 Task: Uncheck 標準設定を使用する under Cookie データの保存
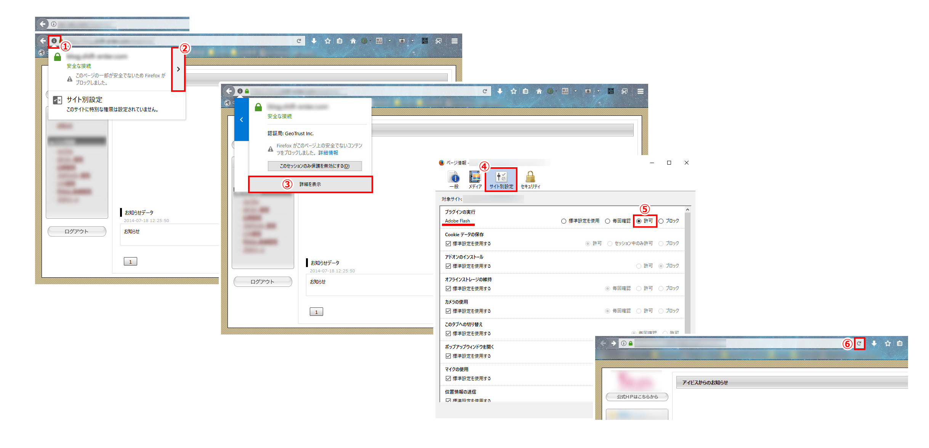(448, 243)
